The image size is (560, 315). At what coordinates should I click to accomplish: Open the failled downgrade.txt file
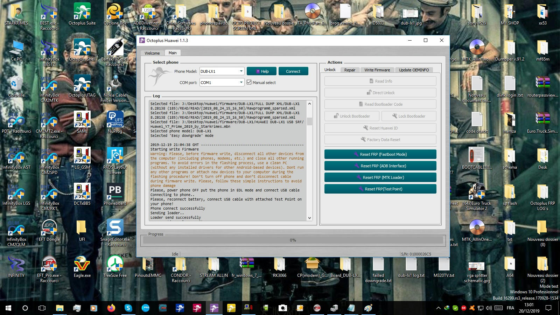point(378,269)
